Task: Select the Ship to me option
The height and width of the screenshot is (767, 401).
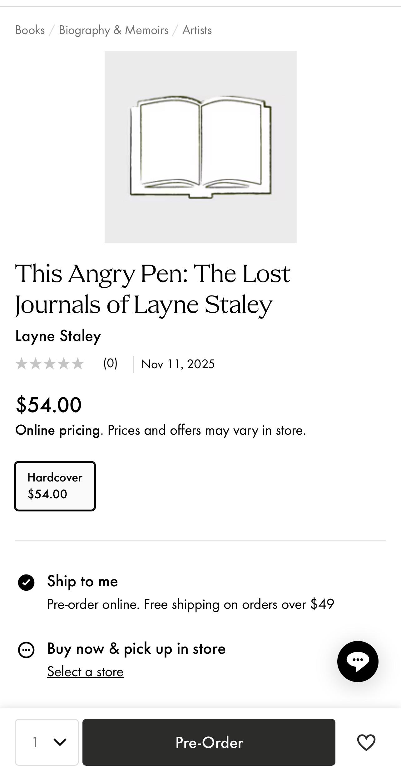Action: pos(26,582)
